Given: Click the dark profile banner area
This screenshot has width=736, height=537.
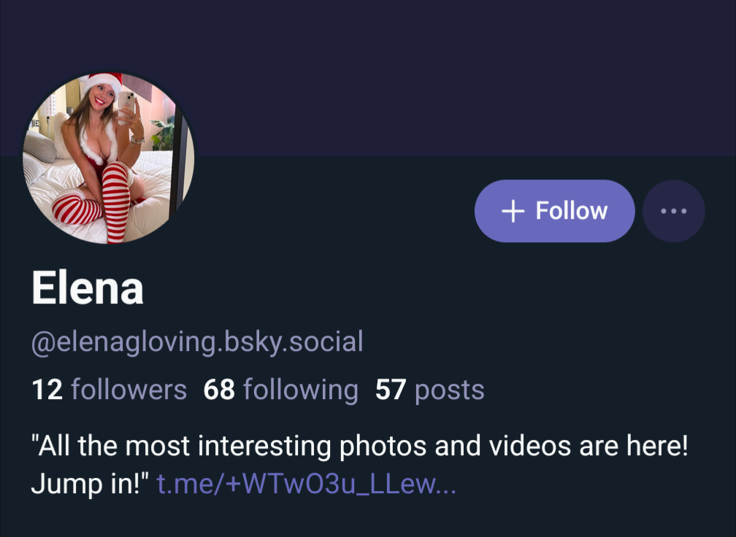Looking at the screenshot, I should point(438,73).
